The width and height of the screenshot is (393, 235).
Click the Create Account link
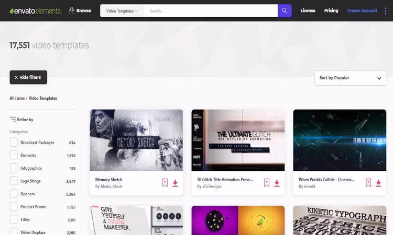click(362, 10)
